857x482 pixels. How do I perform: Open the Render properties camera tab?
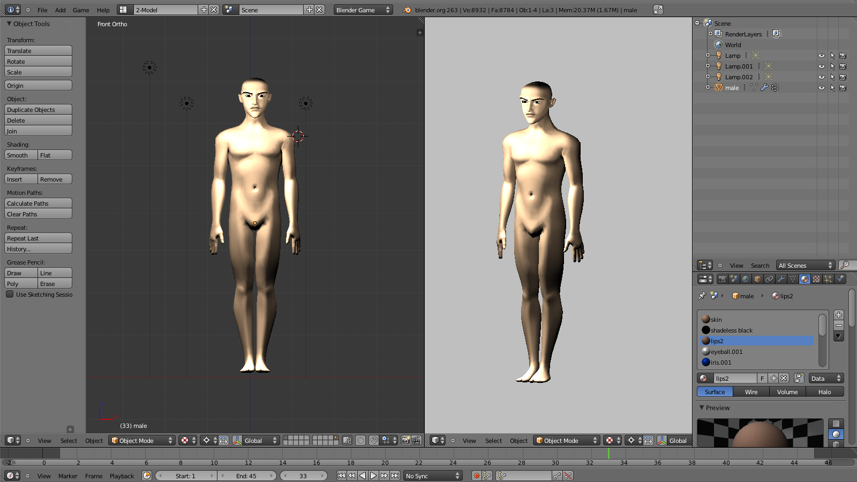click(x=723, y=279)
